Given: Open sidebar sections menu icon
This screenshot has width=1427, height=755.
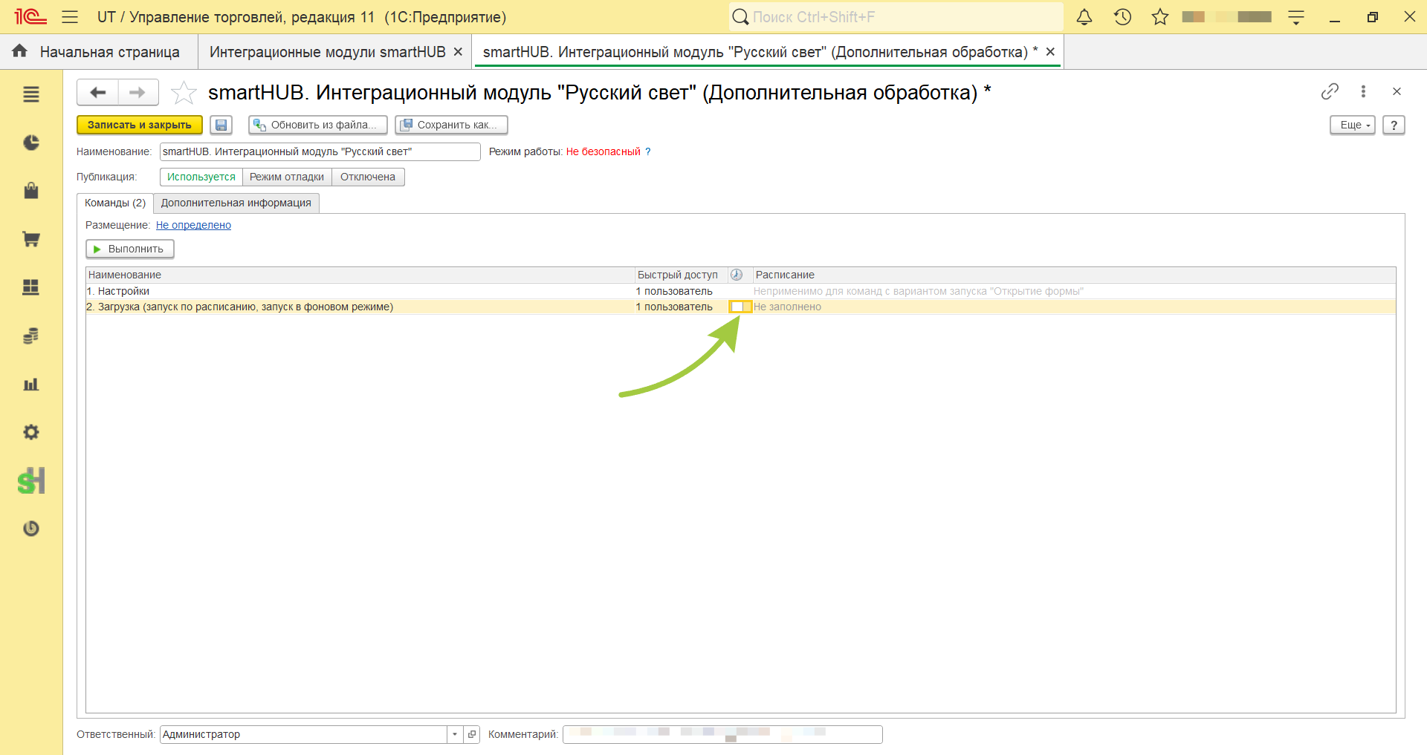Looking at the screenshot, I should [31, 94].
